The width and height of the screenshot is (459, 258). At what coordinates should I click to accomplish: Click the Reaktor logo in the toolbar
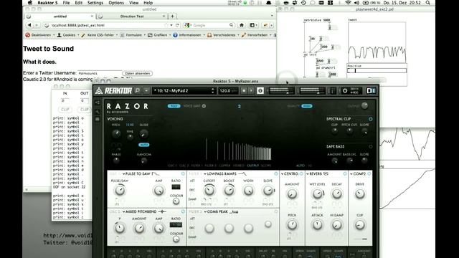pyautogui.click(x=113, y=91)
